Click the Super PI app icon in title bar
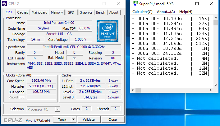 pos(135,4)
